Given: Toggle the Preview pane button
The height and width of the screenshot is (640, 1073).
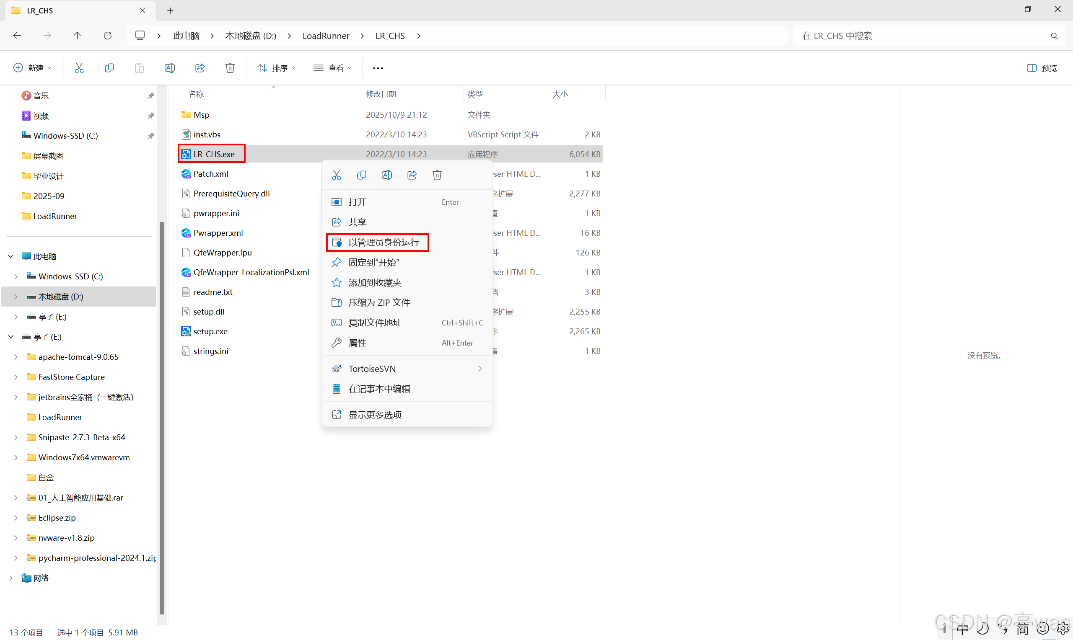Looking at the screenshot, I should (1042, 68).
